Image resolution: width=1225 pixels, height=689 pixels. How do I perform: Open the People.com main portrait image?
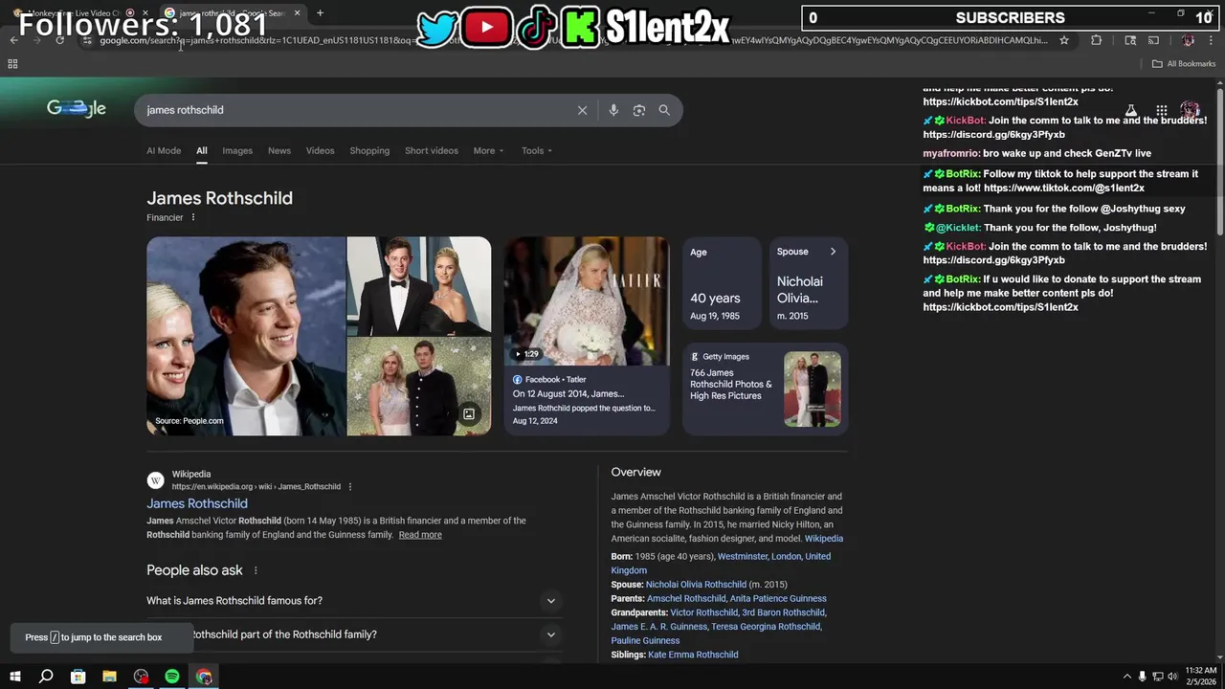click(246, 336)
